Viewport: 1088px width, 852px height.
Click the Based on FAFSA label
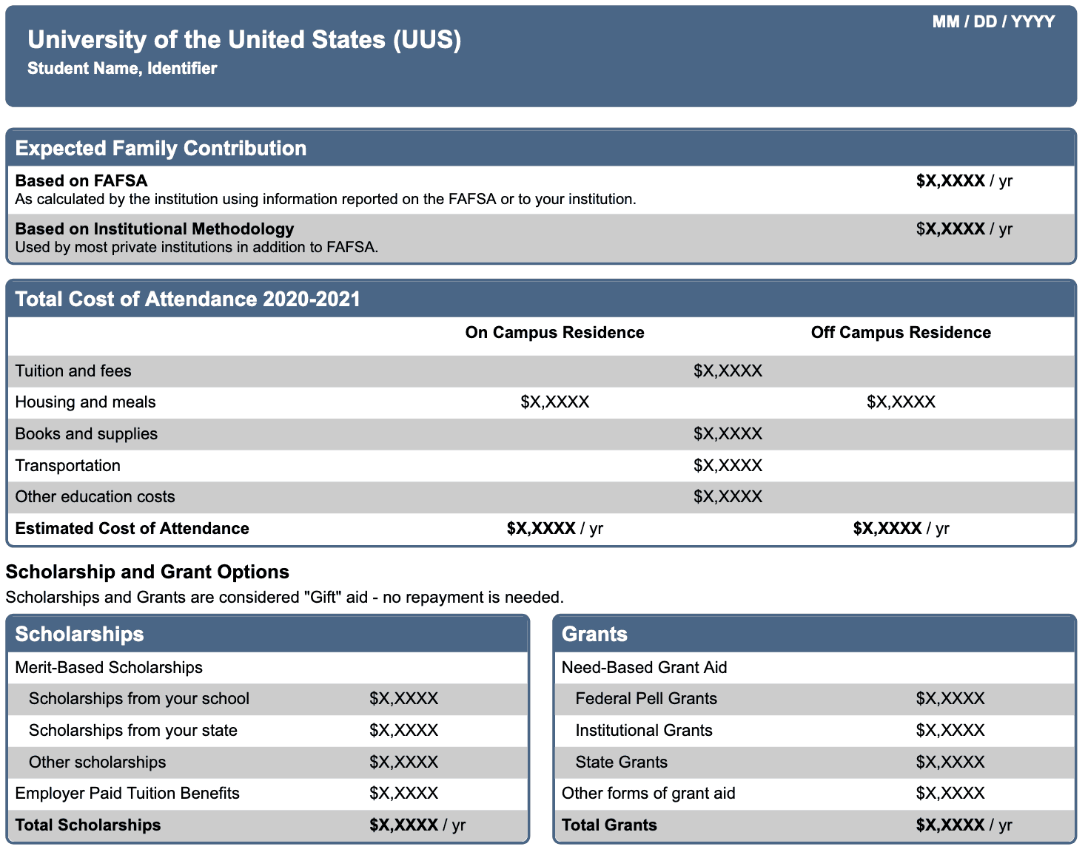pos(81,180)
